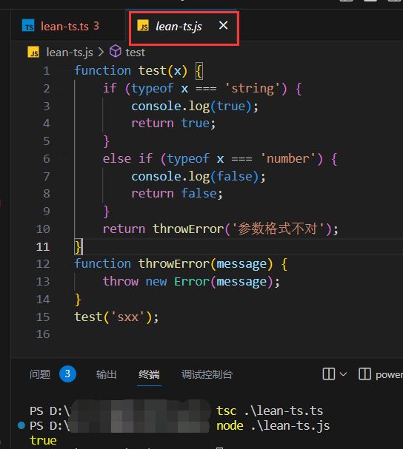Close the lean-ts.js tab
The height and width of the screenshot is (449, 403).
point(223,25)
